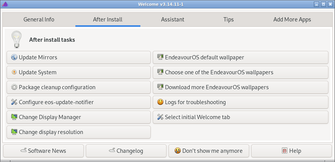This screenshot has height=162, width=335.
Task: Open the Add More Apps tab
Action: tap(292, 20)
